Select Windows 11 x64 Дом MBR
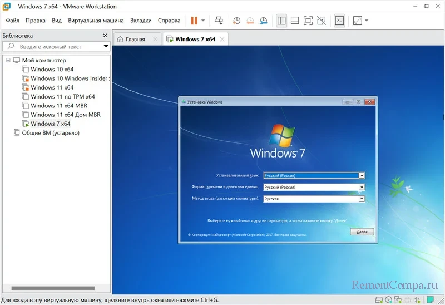 click(66, 115)
